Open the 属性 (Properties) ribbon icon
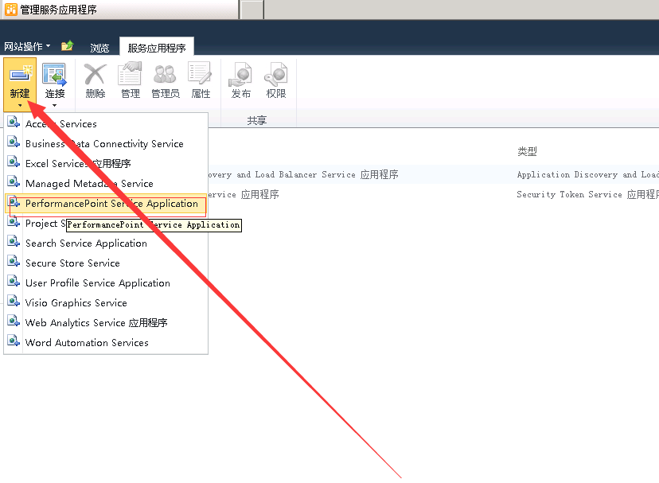659x483 pixels. coord(200,74)
